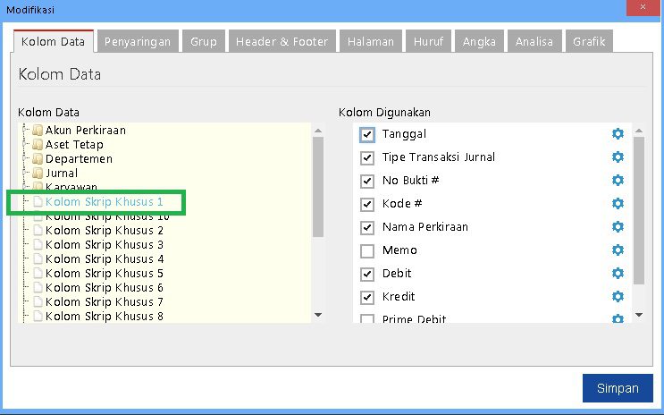Toggle the Tanggal checkbox
Image resolution: width=664 pixels, height=415 pixels.
coord(366,135)
